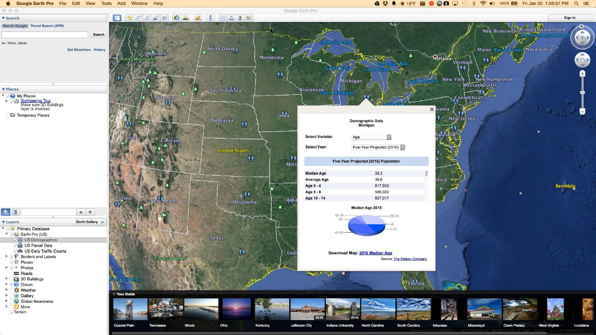This screenshot has width=596, height=335.
Task: Click View in Google Maps toolbar icon
Action: pyautogui.click(x=249, y=18)
